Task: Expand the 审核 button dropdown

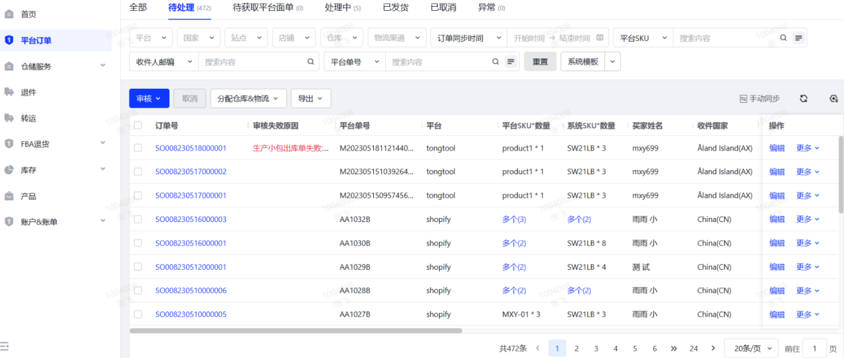Action: point(149,98)
